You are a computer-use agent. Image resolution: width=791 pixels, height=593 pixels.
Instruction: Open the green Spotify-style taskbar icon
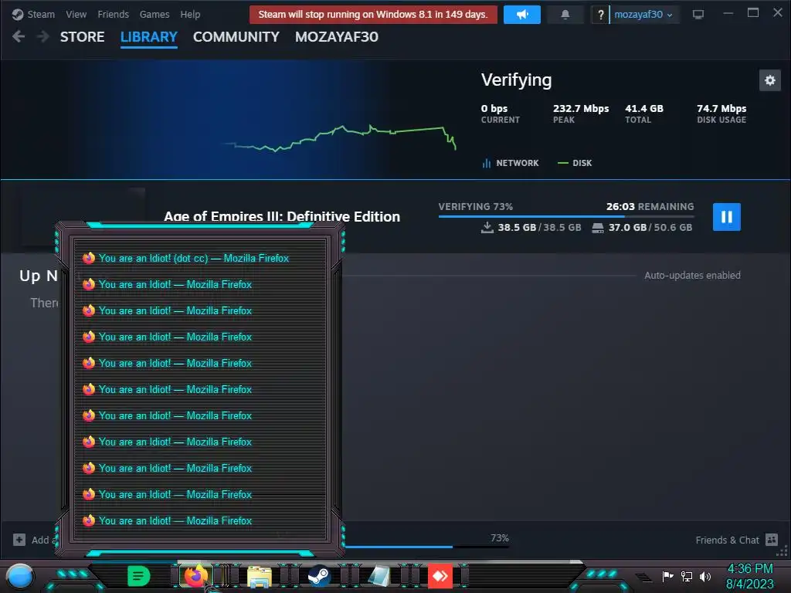point(139,576)
